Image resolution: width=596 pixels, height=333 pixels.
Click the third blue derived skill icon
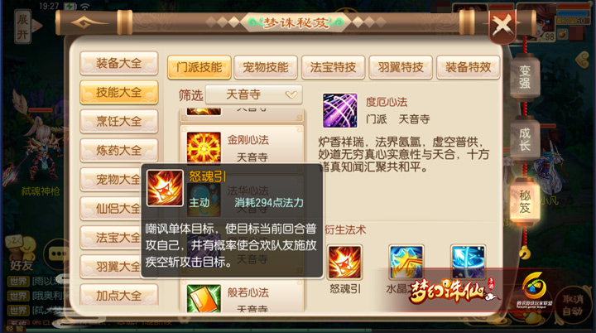coord(468,263)
